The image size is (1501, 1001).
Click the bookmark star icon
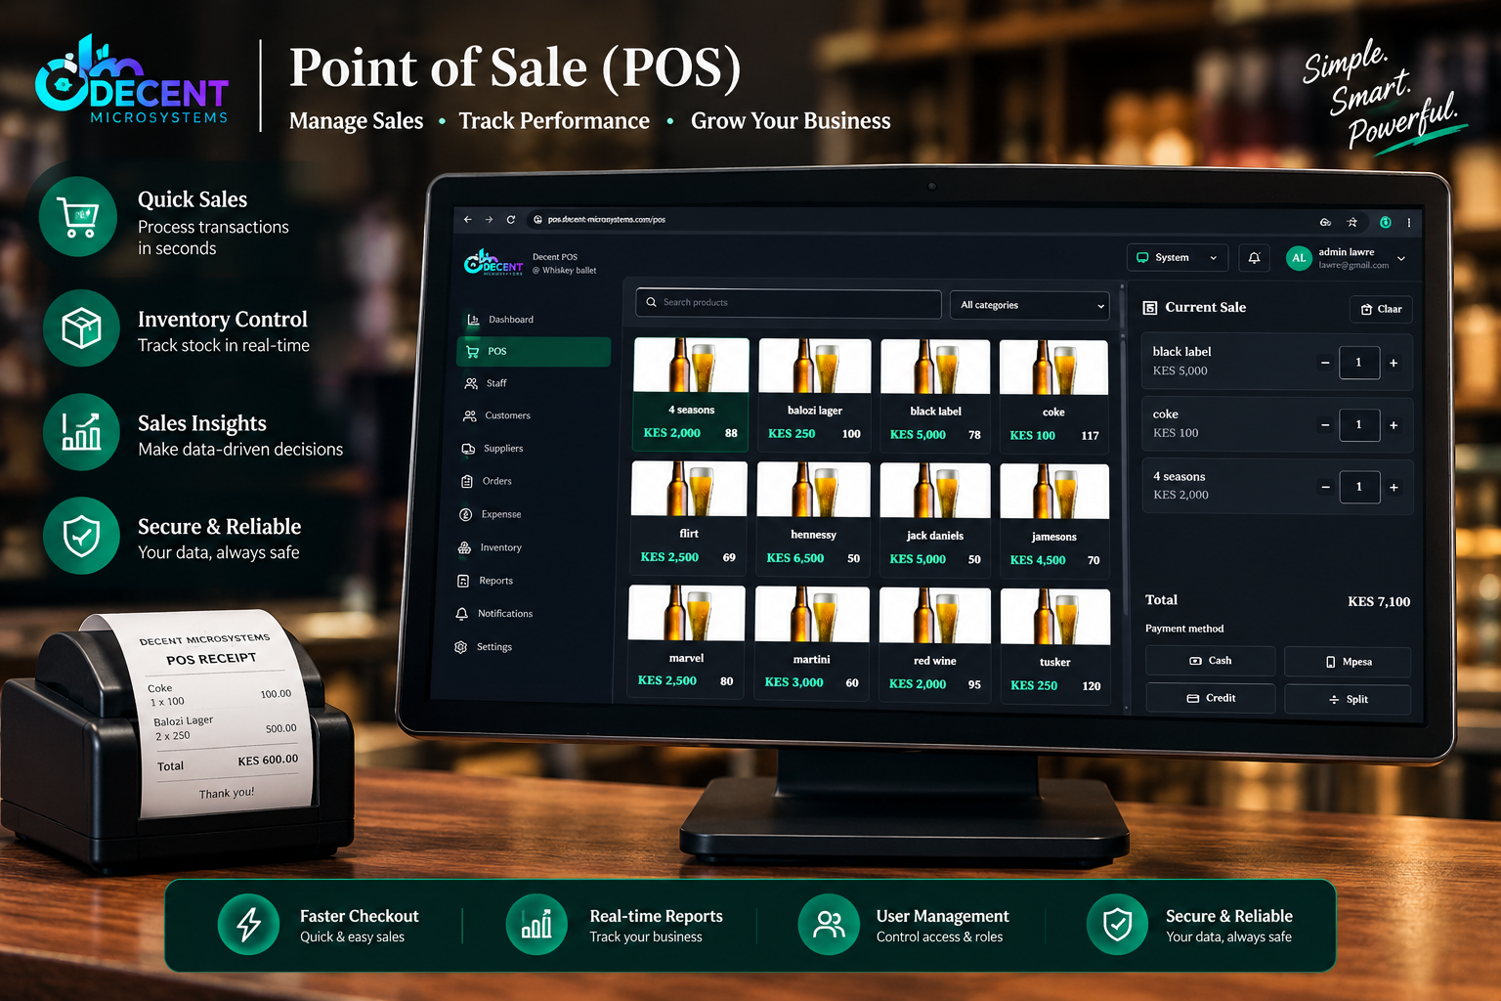pos(1352,222)
